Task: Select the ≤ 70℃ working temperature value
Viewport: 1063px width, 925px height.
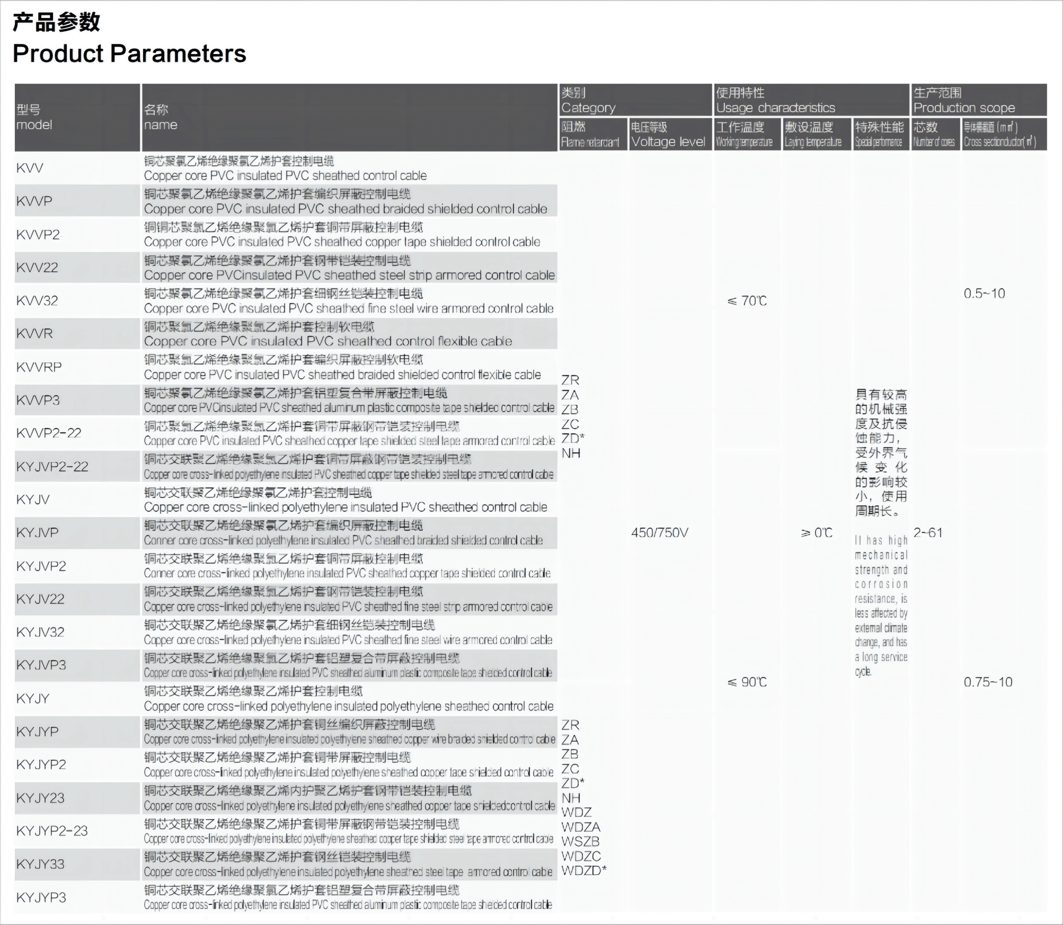Action: point(747,301)
